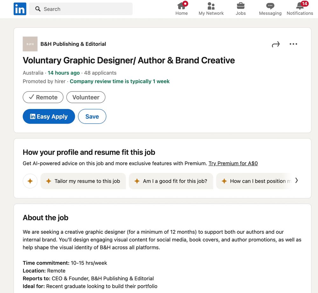Select the Volunteer job type pill

86,97
